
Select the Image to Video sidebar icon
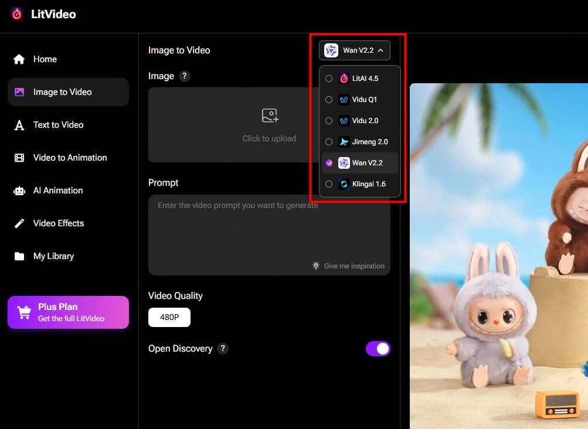tap(19, 91)
